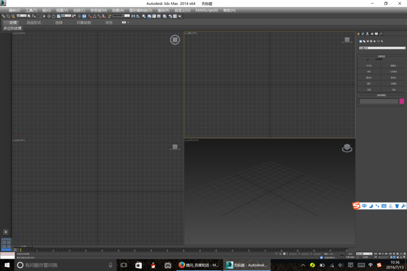Toggle the Selection Lock padlock
This screenshot has height=271, width=407.
[x=281, y=254]
